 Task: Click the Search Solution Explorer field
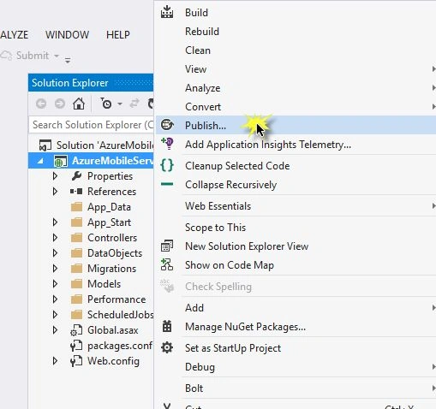pyautogui.click(x=91, y=125)
